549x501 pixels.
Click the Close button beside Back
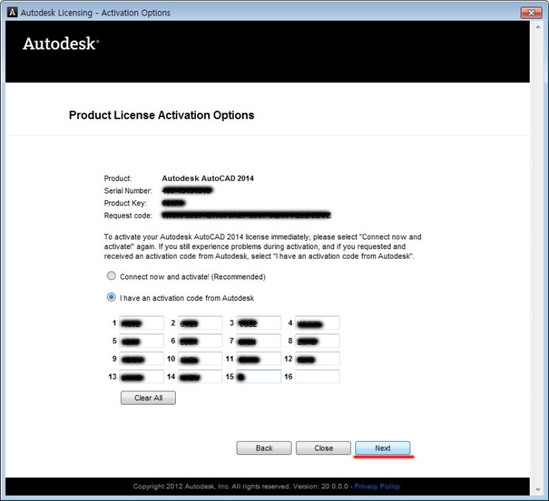[323, 448]
